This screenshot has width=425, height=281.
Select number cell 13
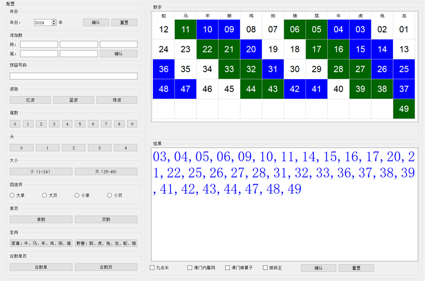[404, 49]
